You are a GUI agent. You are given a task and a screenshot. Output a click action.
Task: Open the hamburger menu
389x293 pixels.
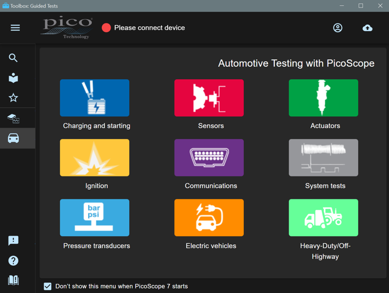pyautogui.click(x=15, y=28)
